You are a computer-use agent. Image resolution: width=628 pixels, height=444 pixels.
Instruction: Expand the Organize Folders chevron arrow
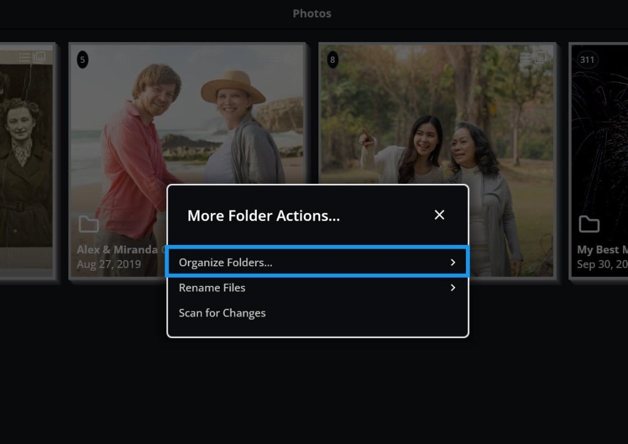[x=453, y=263]
